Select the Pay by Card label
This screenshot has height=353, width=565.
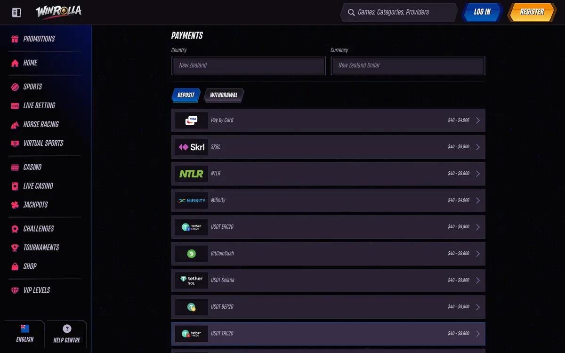222,120
